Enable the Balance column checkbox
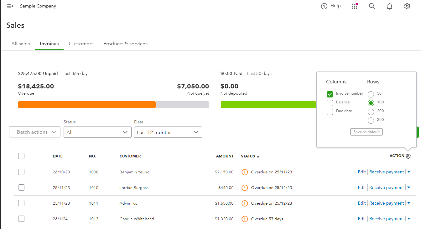The image size is (421, 229). click(x=330, y=103)
